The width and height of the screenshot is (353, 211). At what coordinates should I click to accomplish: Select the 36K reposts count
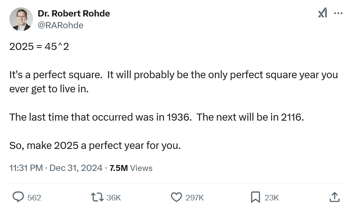pos(114,198)
